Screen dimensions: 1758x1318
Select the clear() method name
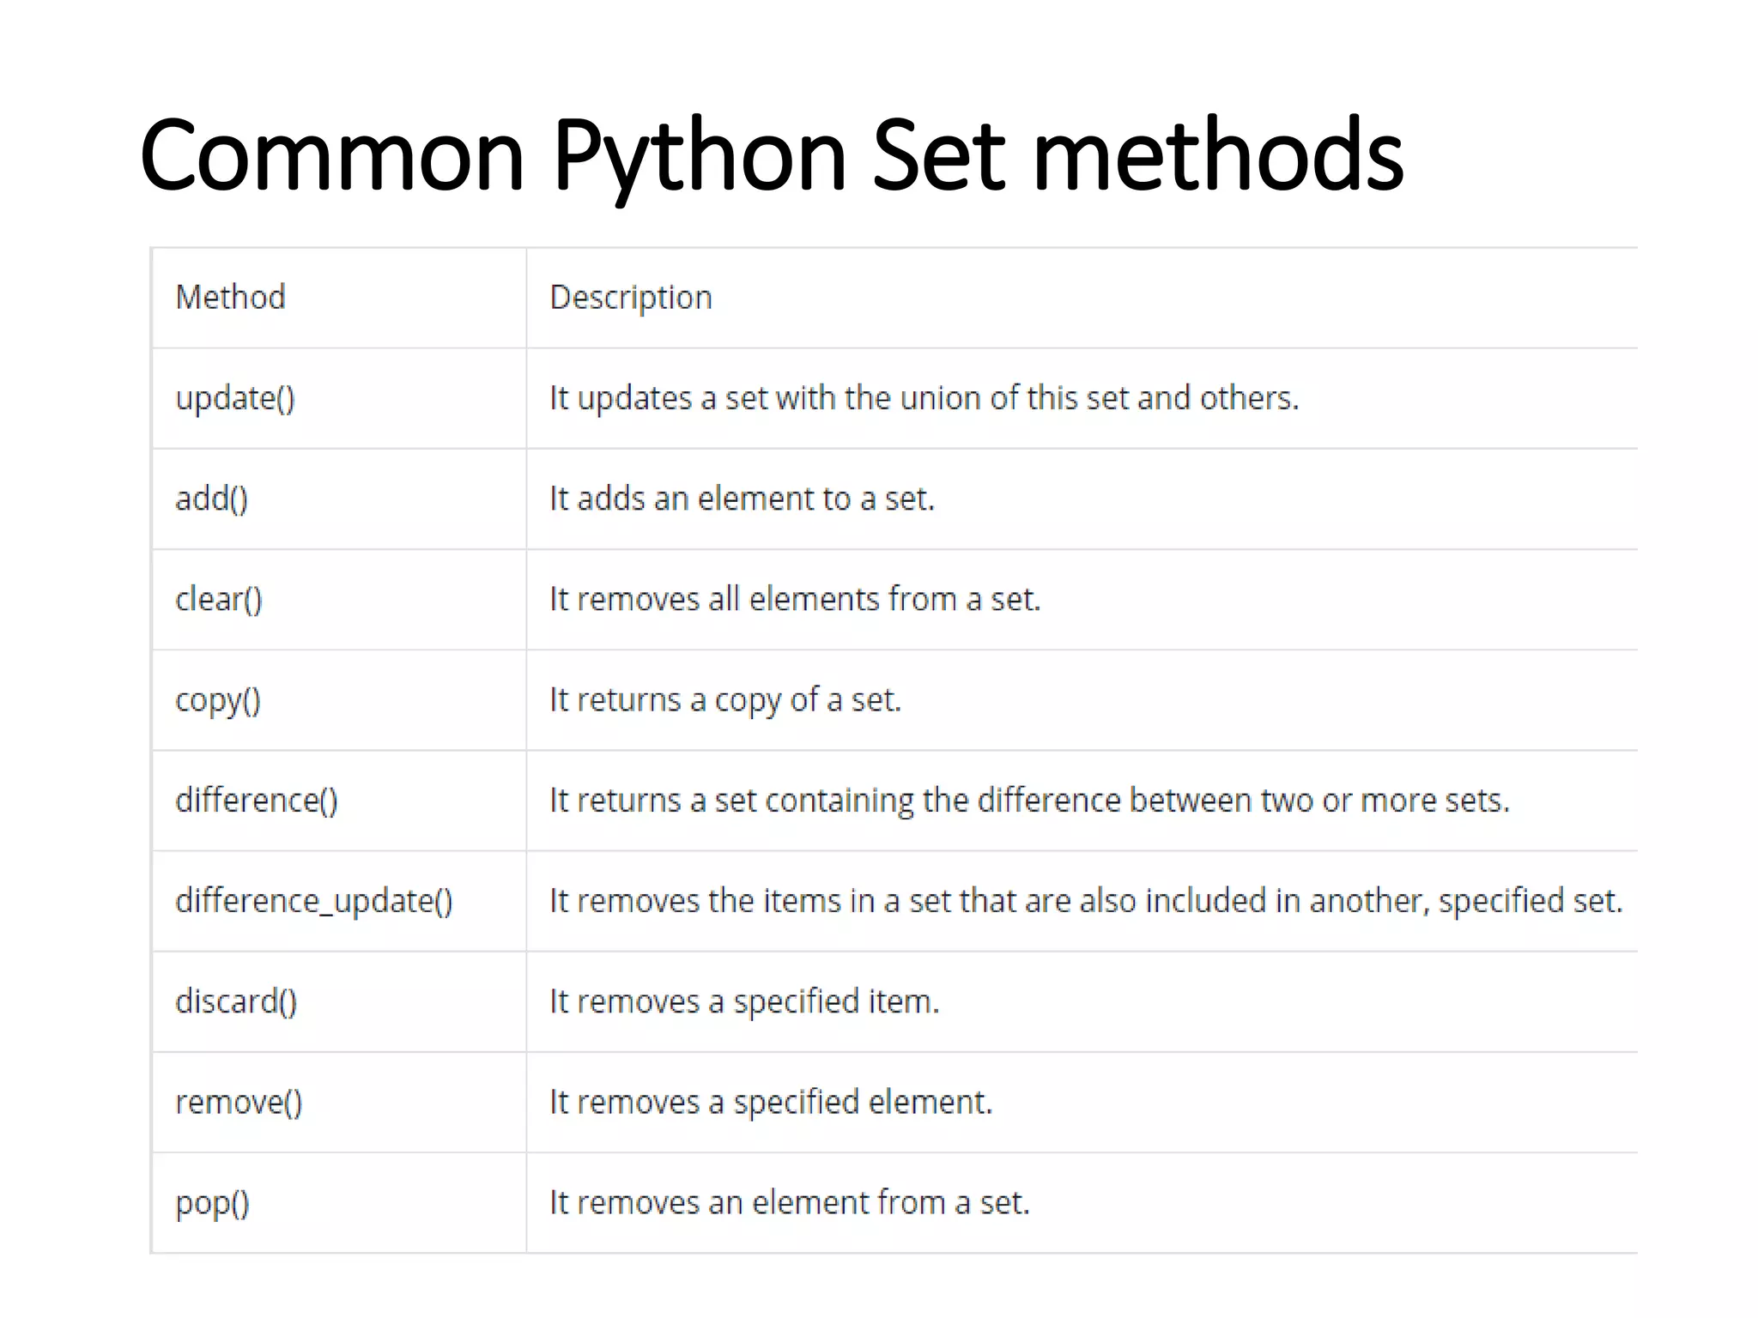tap(219, 599)
